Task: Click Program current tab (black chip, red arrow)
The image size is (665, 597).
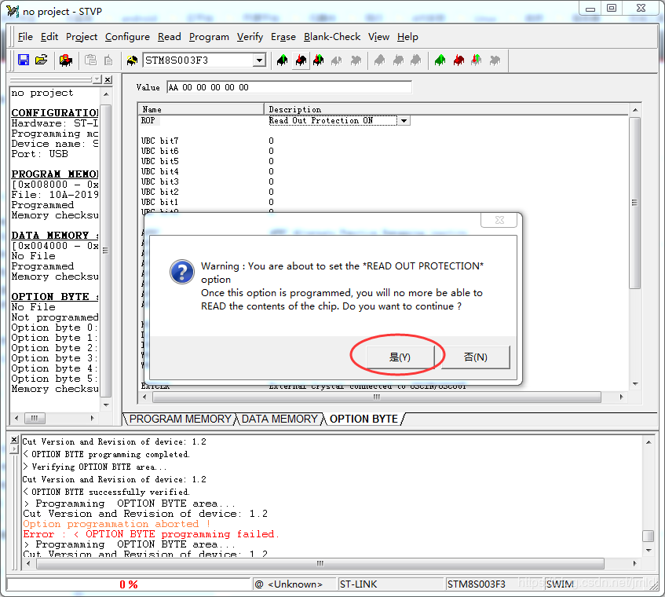Action: [301, 60]
